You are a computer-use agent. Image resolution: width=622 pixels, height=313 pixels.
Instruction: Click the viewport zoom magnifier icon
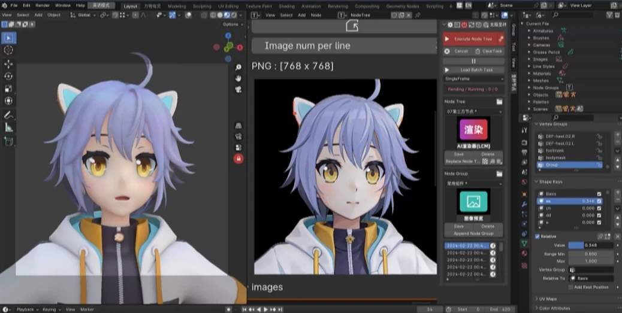coord(238,68)
